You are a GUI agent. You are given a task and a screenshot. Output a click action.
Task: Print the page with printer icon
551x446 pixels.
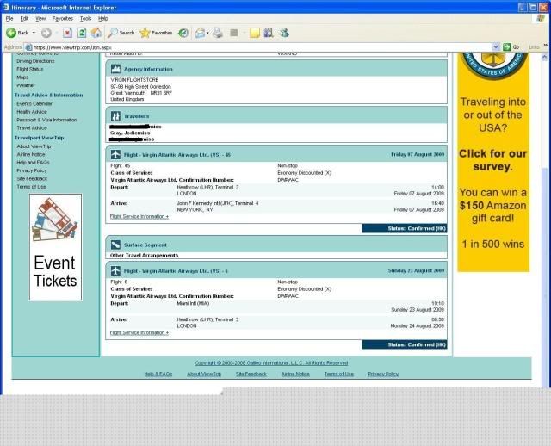point(218,33)
